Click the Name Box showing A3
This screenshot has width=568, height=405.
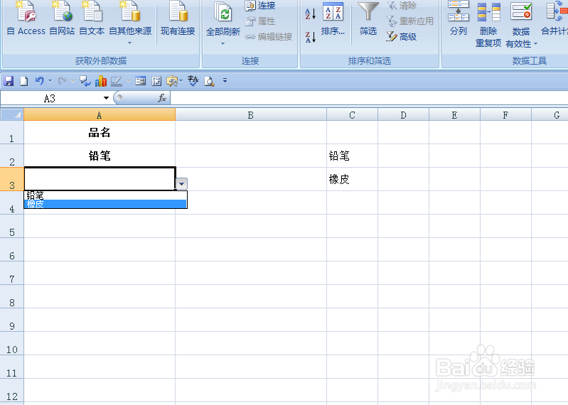click(x=50, y=98)
